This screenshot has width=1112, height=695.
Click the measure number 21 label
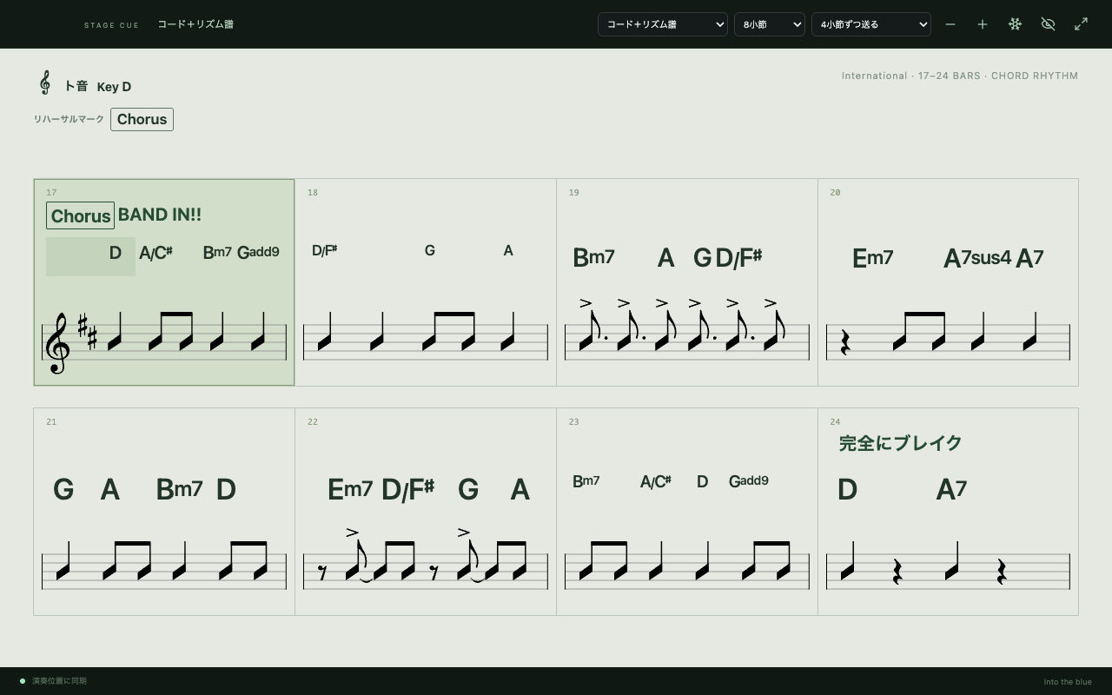(51, 422)
